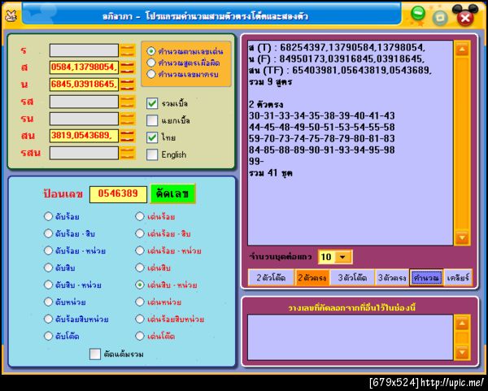The image size is (488, 391).
Task: Click the ป้อนเลข input showing 0546389
Action: 118,194
